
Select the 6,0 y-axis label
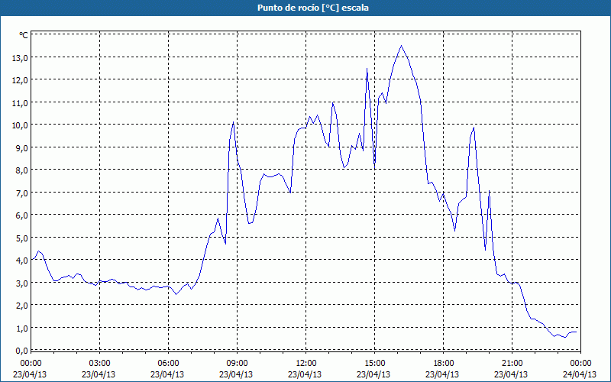click(21, 215)
